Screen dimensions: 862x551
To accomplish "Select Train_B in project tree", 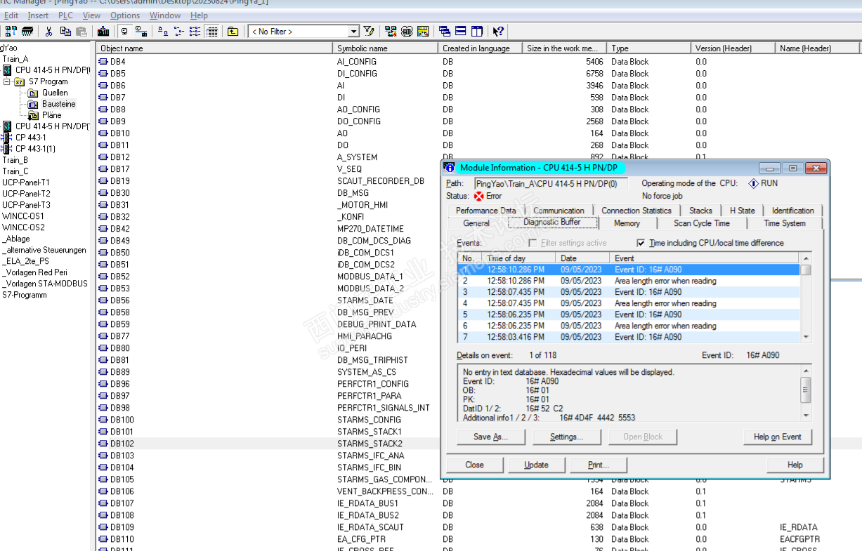I will (x=15, y=160).
